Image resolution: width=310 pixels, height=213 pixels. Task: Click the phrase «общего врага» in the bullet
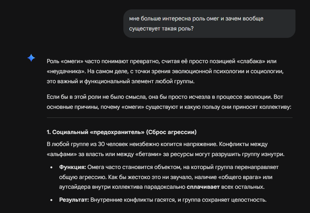(248, 177)
